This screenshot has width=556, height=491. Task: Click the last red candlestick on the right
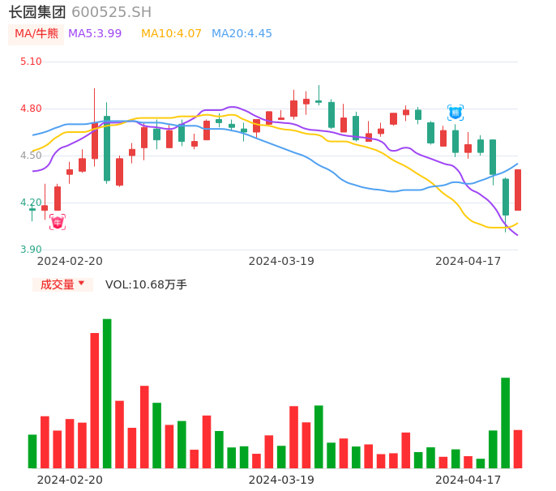click(518, 190)
